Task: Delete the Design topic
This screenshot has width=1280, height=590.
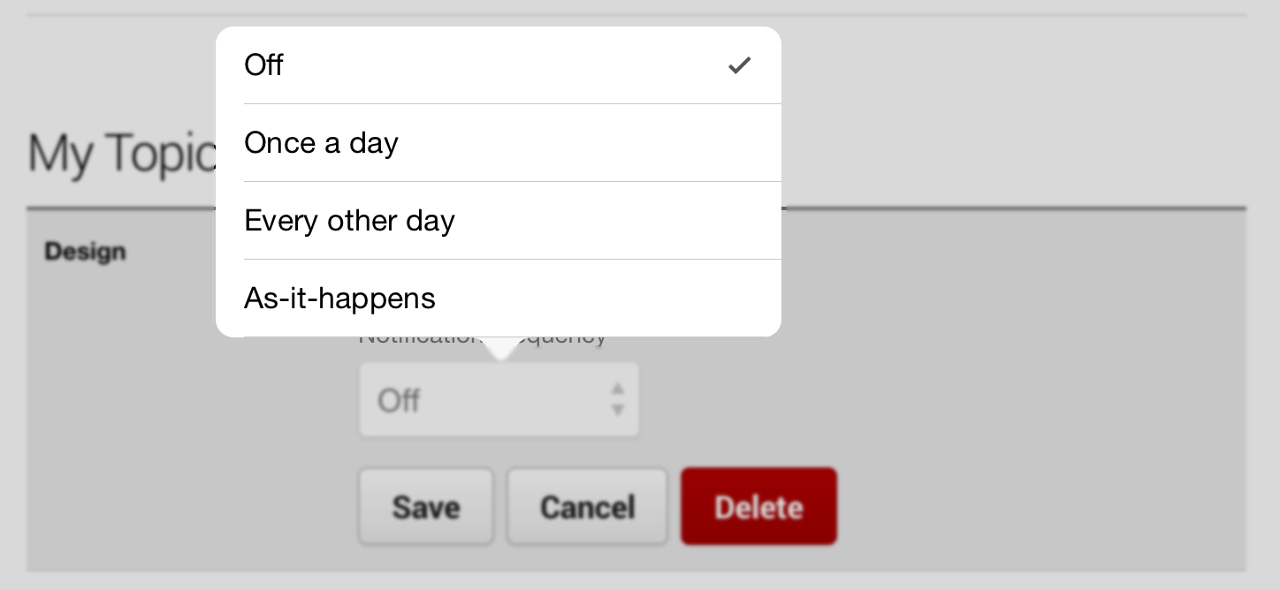Action: (758, 507)
